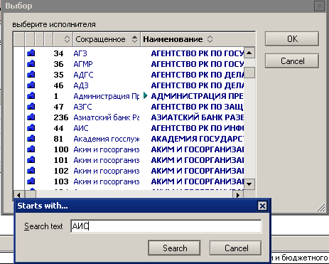Click number 100 in the list
Viewport: 329px width, 264px height.
click(61, 149)
